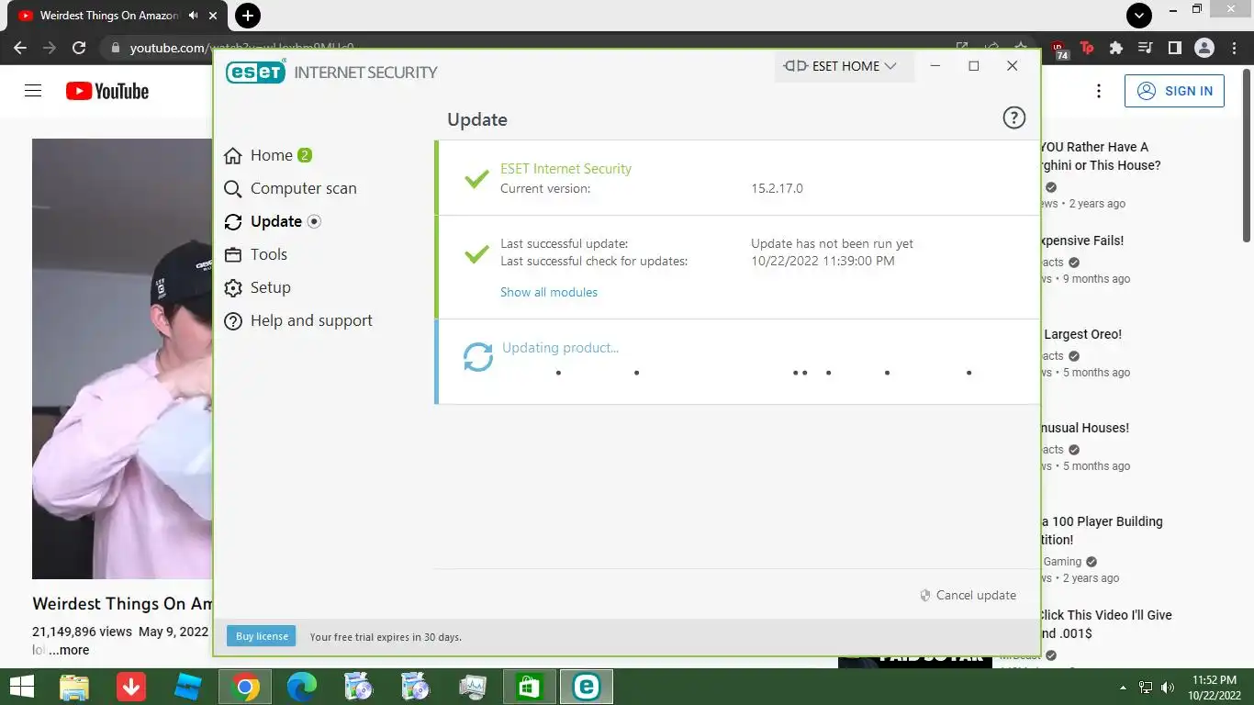Open the red download arrow taskbar app
The width and height of the screenshot is (1254, 705).
pos(131,687)
